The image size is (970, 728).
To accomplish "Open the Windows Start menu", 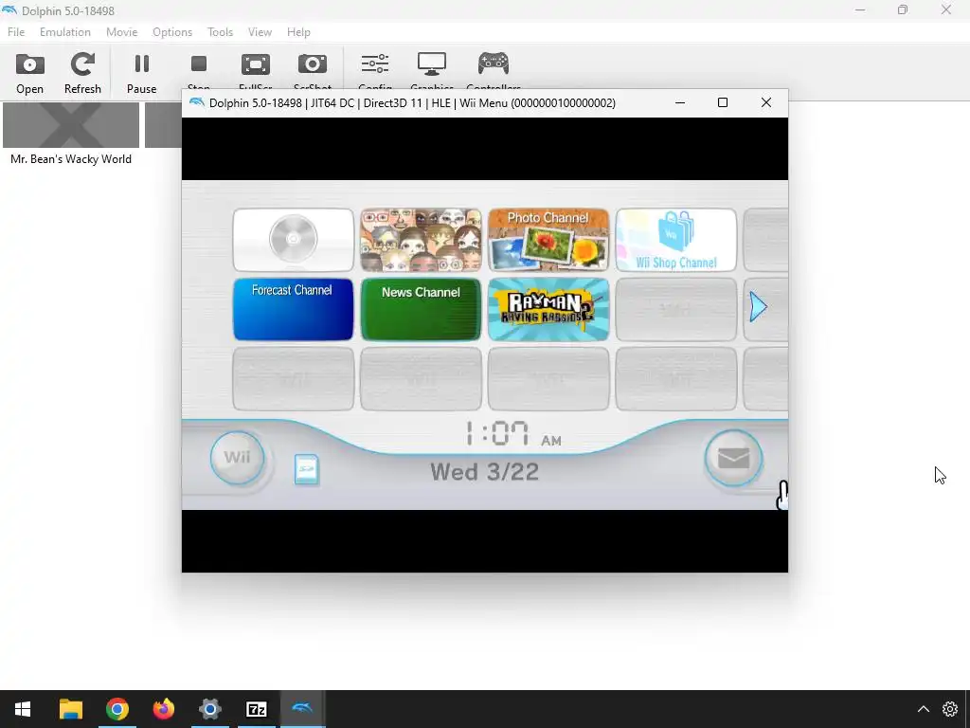I will click(x=23, y=709).
